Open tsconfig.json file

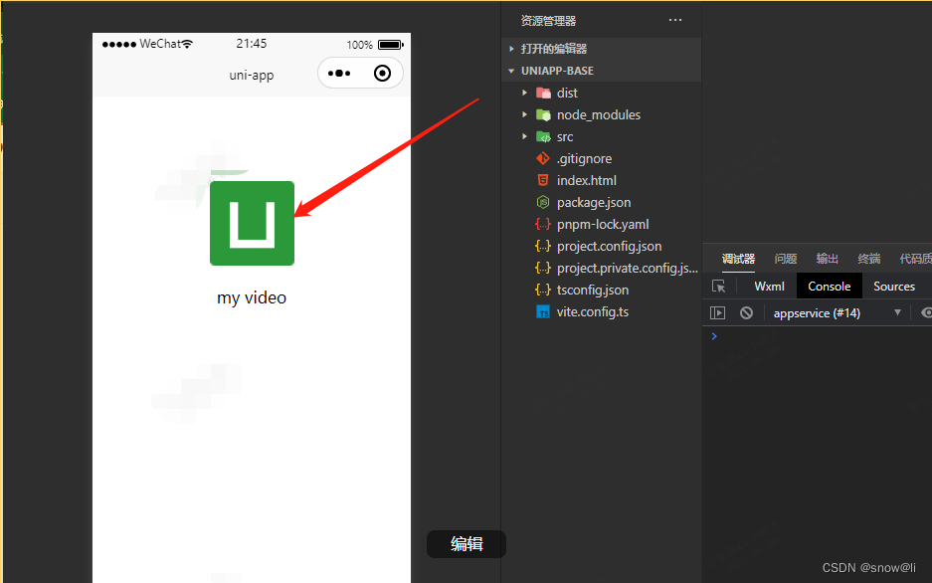pyautogui.click(x=593, y=291)
